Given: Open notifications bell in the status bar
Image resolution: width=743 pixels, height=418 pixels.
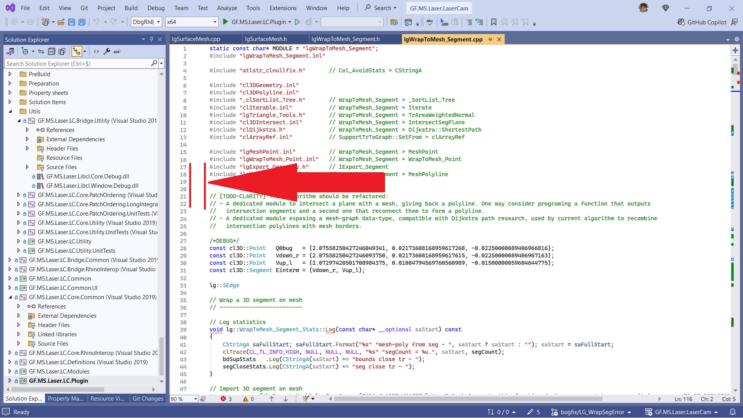Looking at the screenshot, I should click(733, 412).
